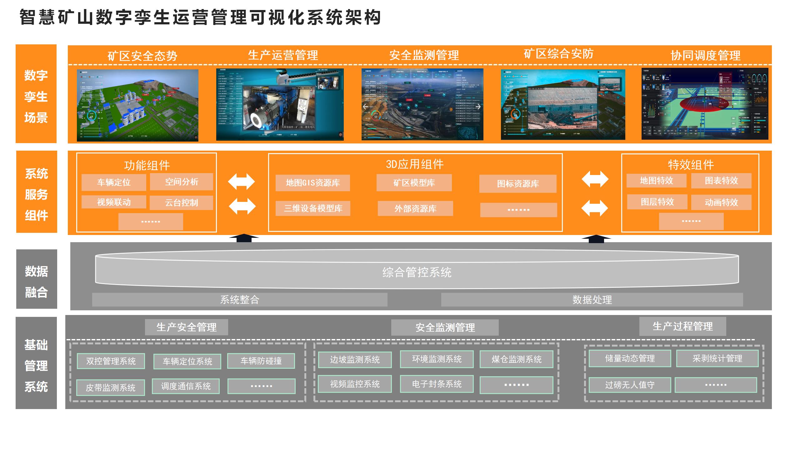800x450 pixels.
Task: Click the right black up arrow above 综合管控系统
Action: pyautogui.click(x=596, y=239)
